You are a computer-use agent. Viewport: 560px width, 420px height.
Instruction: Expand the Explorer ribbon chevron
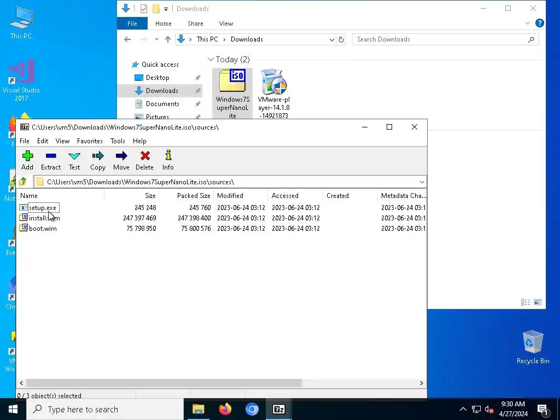(528, 23)
